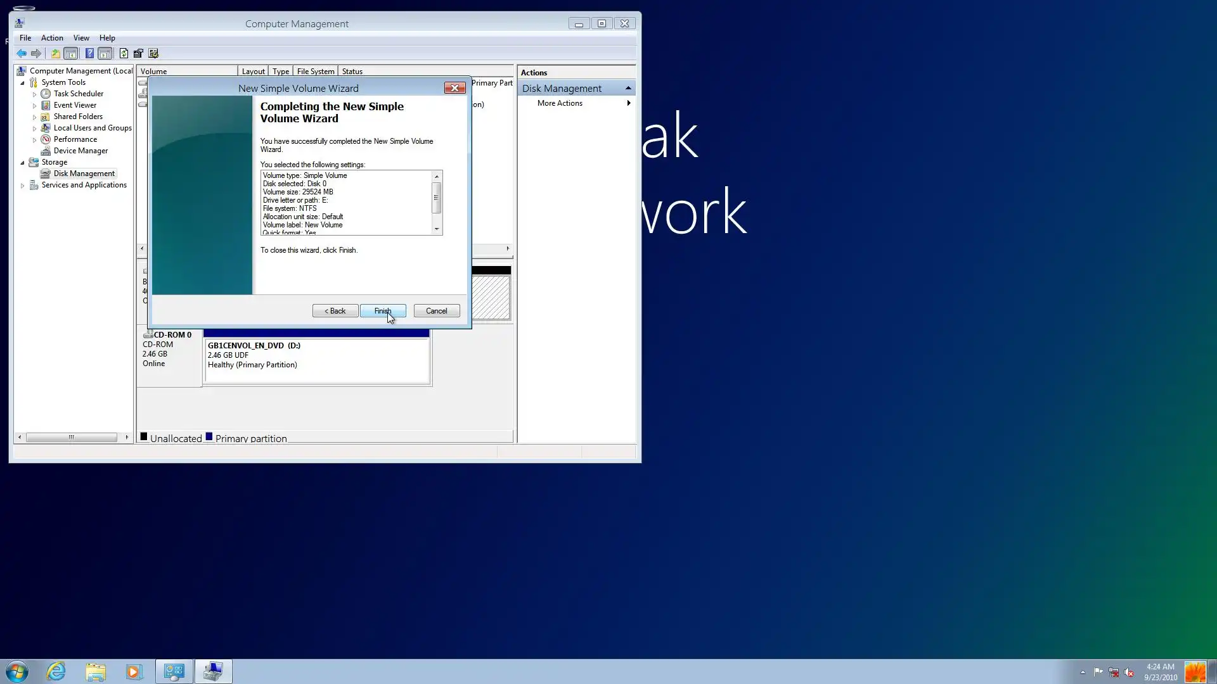Open Windows Media Player taskbar icon

pyautogui.click(x=134, y=671)
